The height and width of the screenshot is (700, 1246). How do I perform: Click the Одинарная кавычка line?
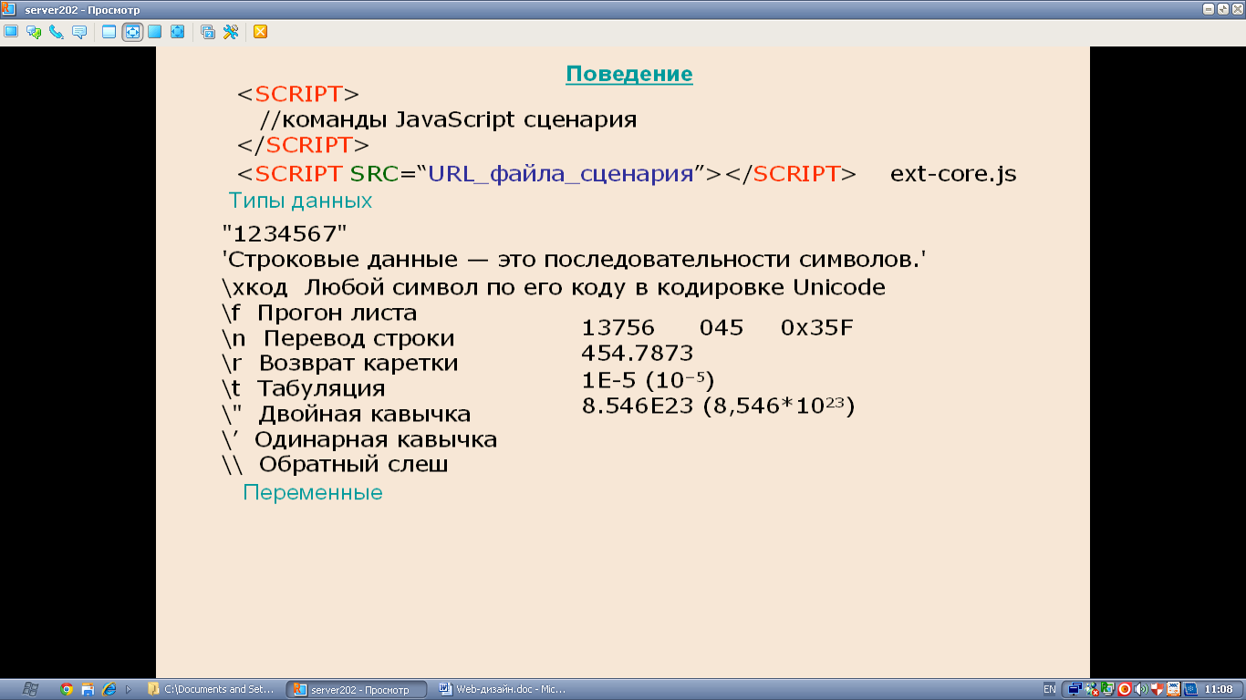(x=358, y=440)
